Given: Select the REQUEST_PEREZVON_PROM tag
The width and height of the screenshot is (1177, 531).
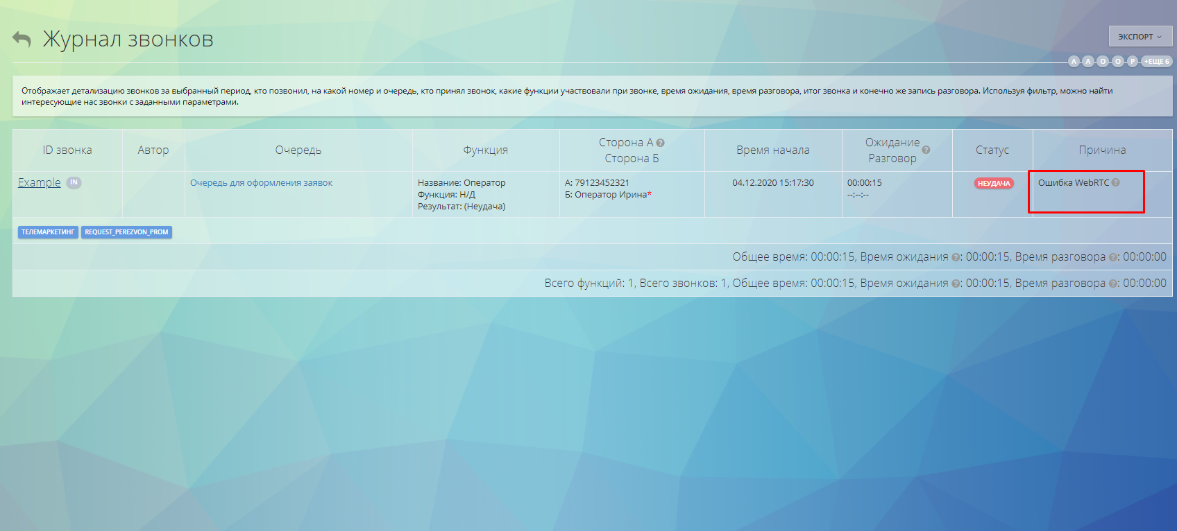Looking at the screenshot, I should pyautogui.click(x=126, y=232).
